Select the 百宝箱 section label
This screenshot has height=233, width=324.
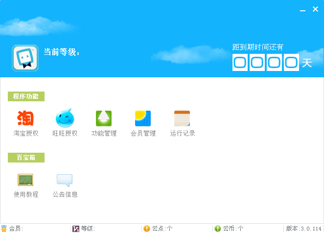pyautogui.click(x=26, y=158)
